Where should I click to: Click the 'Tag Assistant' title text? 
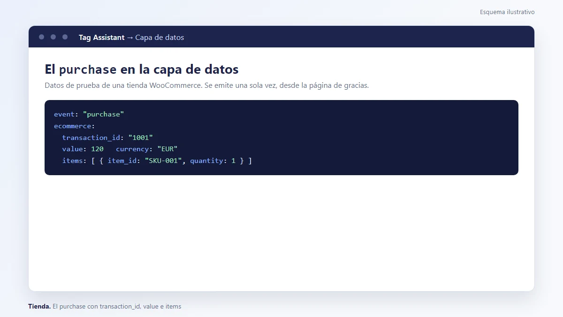point(102,38)
